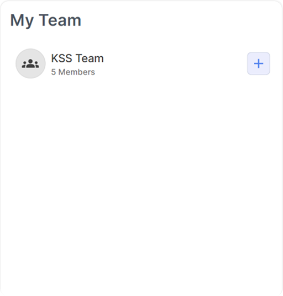The width and height of the screenshot is (283, 296).
Task: Select the team group icon left of KSS Team
Action: (30, 63)
